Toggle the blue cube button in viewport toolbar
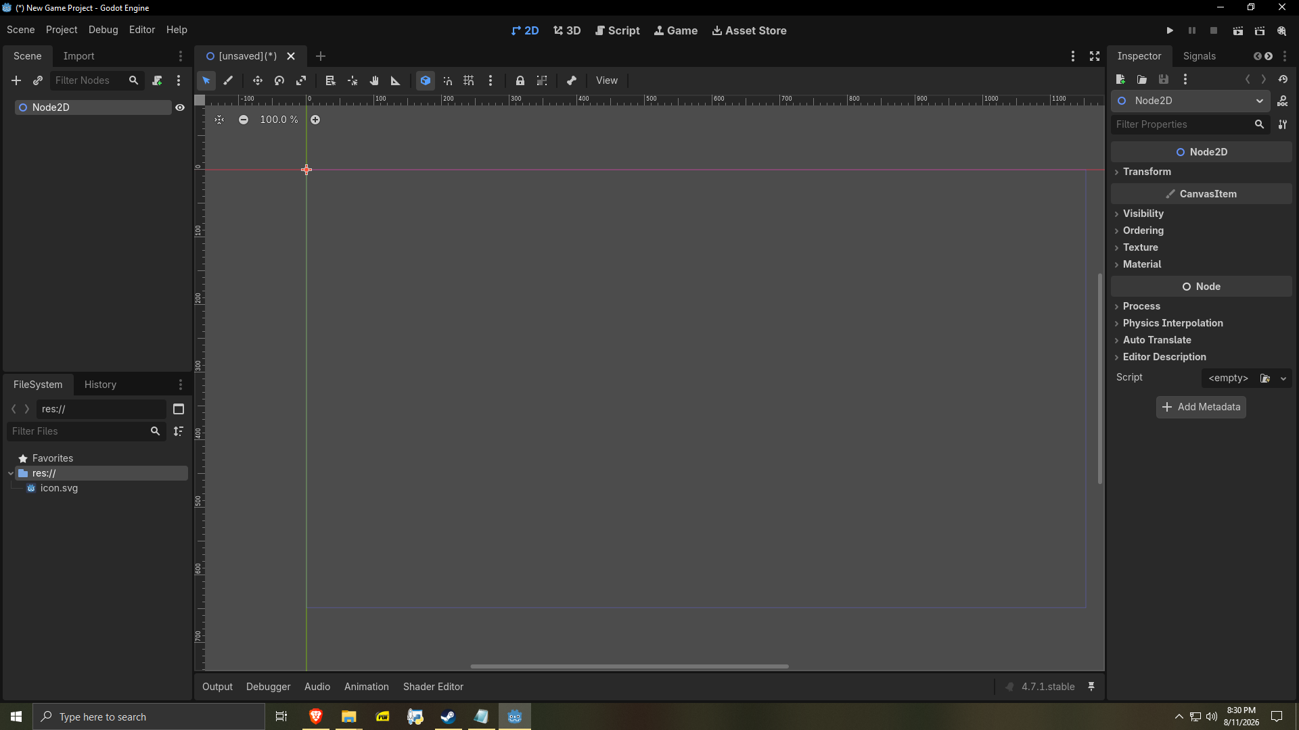 tap(426, 80)
